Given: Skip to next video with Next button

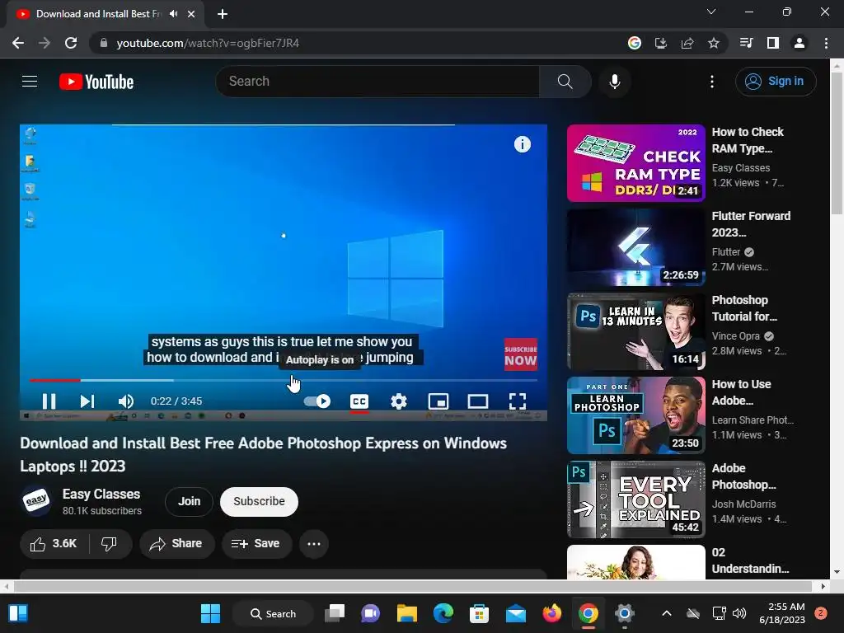Looking at the screenshot, I should click(x=87, y=401).
